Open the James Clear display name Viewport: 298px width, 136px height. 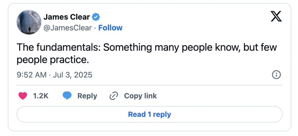67,17
